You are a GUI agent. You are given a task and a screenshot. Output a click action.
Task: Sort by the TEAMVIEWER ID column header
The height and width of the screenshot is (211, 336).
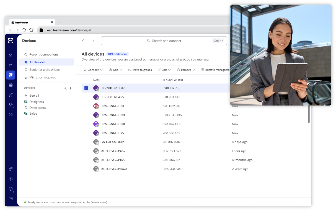173,80
